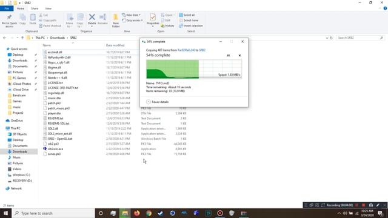This screenshot has width=388, height=218.
Task: Open Network in navigation pane
Action: coord(16,188)
